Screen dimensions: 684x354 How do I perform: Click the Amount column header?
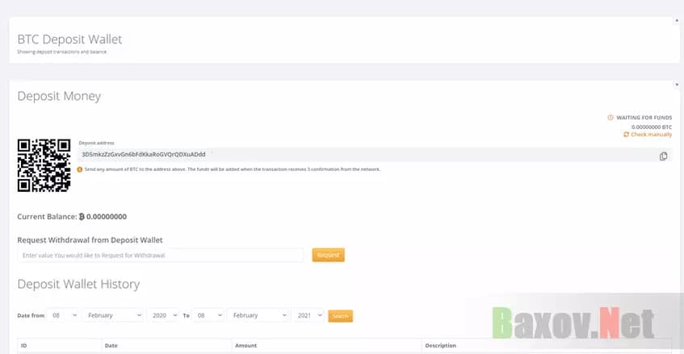[245, 345]
